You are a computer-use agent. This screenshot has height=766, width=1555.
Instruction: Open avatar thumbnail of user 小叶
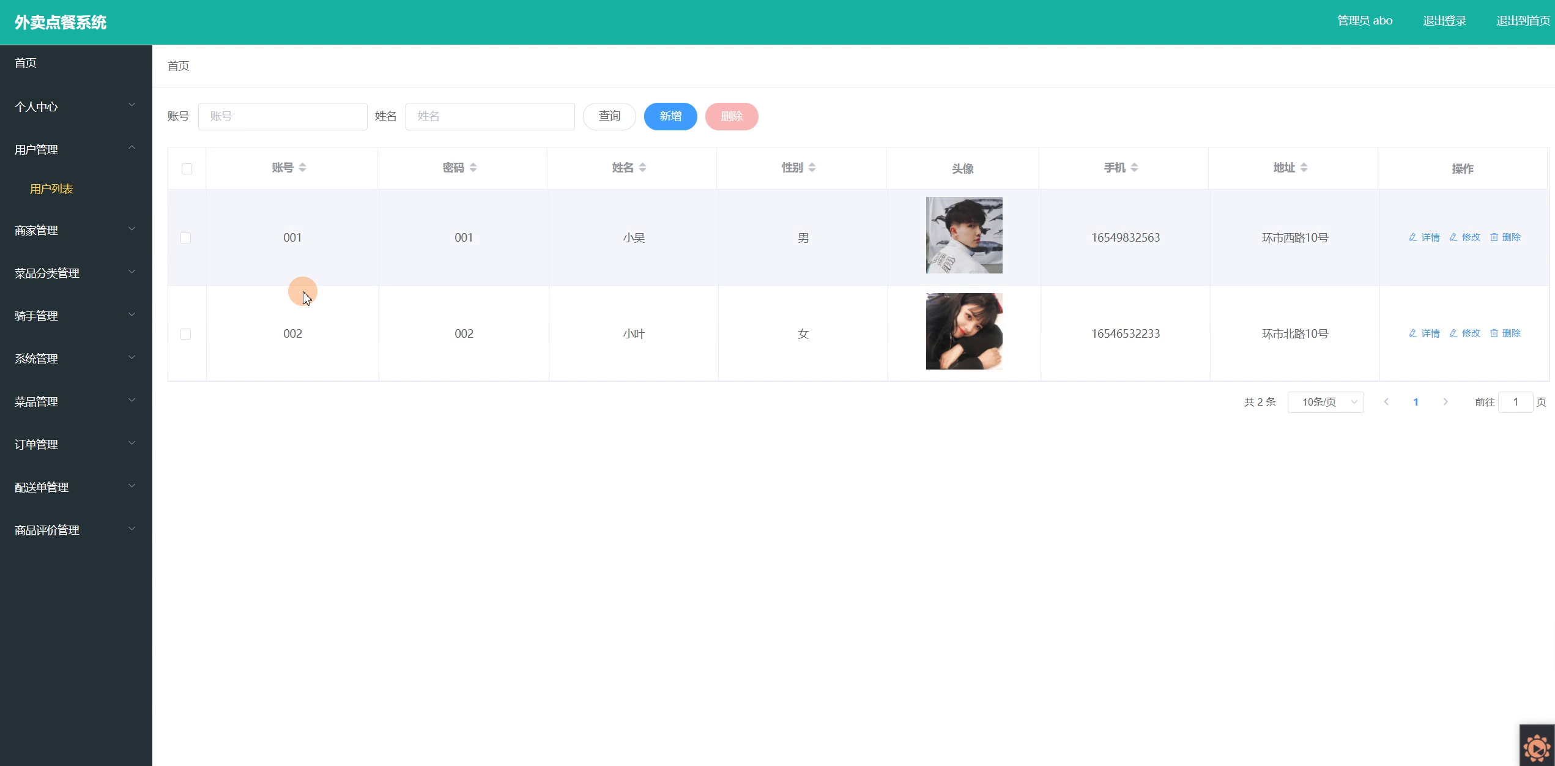pyautogui.click(x=964, y=331)
